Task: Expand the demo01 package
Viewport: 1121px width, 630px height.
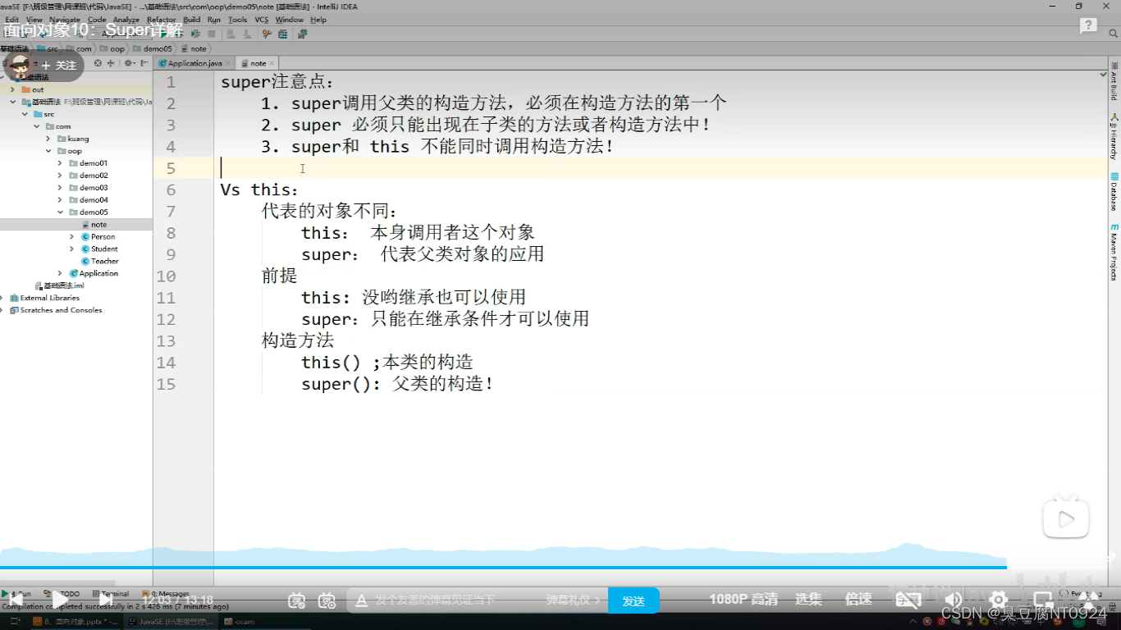Action: click(x=60, y=163)
